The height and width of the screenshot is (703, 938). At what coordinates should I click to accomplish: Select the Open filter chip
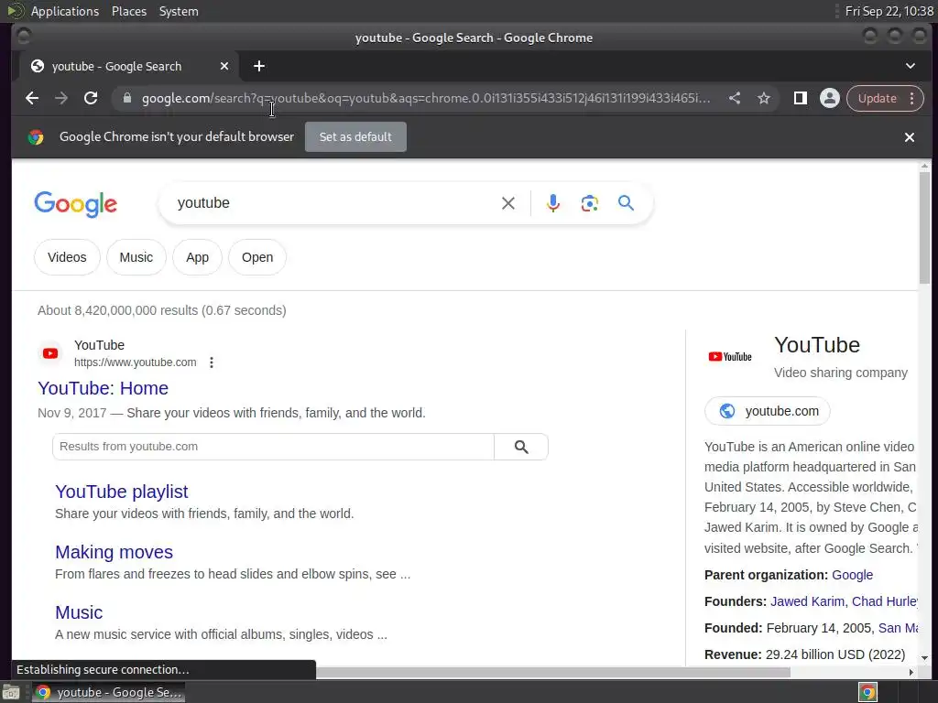[257, 257]
